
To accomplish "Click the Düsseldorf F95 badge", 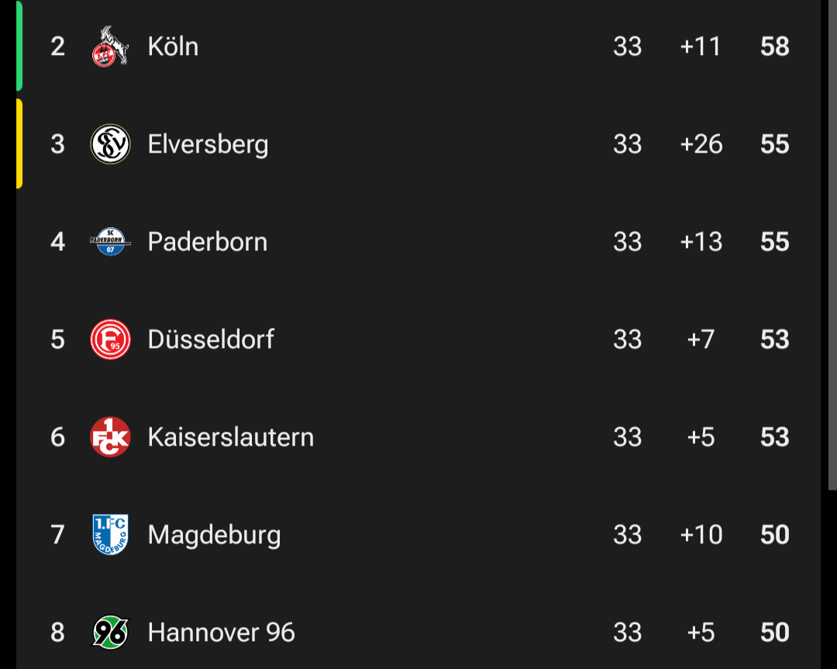I will pyautogui.click(x=111, y=340).
